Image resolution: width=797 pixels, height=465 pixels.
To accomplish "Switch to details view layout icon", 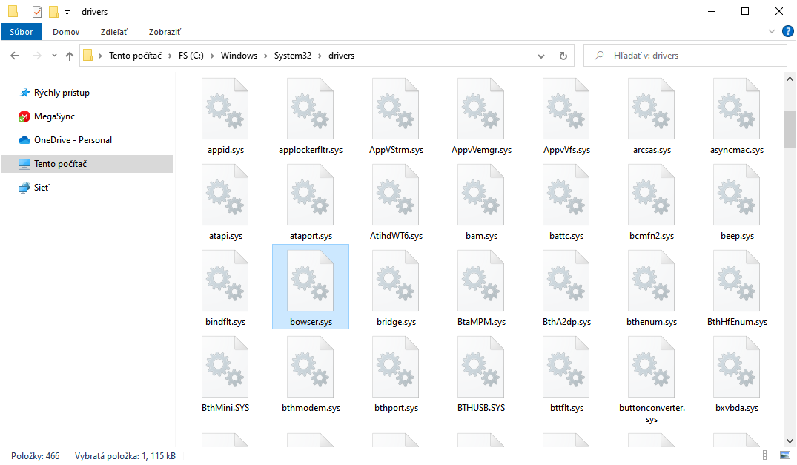I will pos(768,455).
